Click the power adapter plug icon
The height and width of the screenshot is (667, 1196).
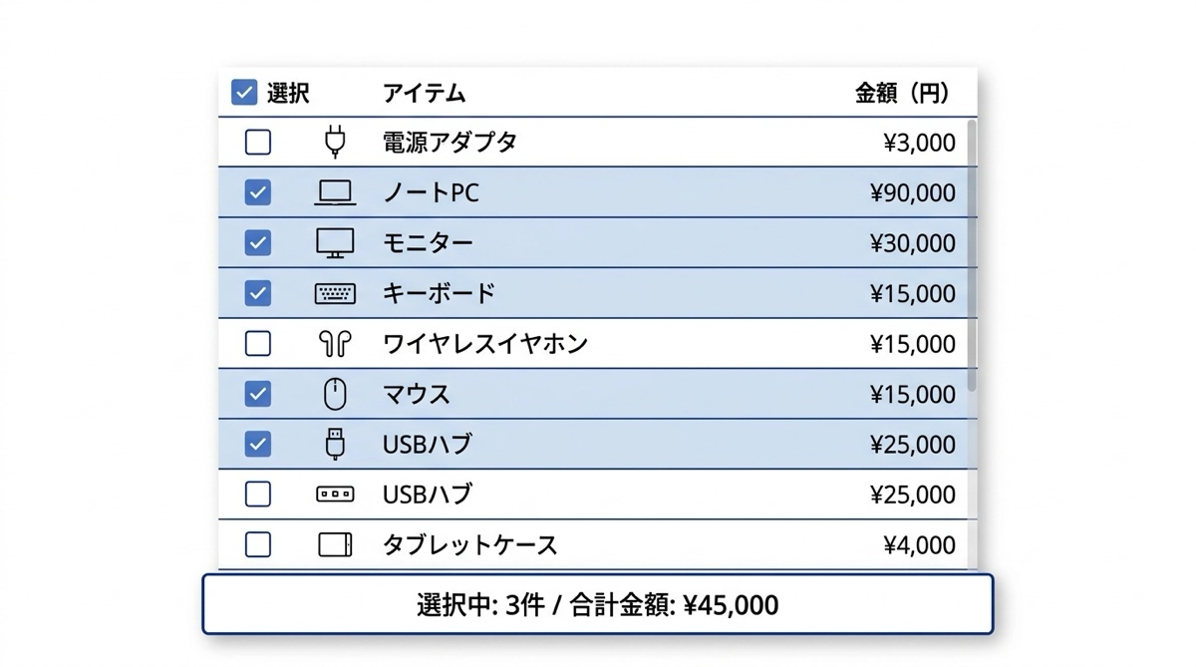[x=335, y=143]
